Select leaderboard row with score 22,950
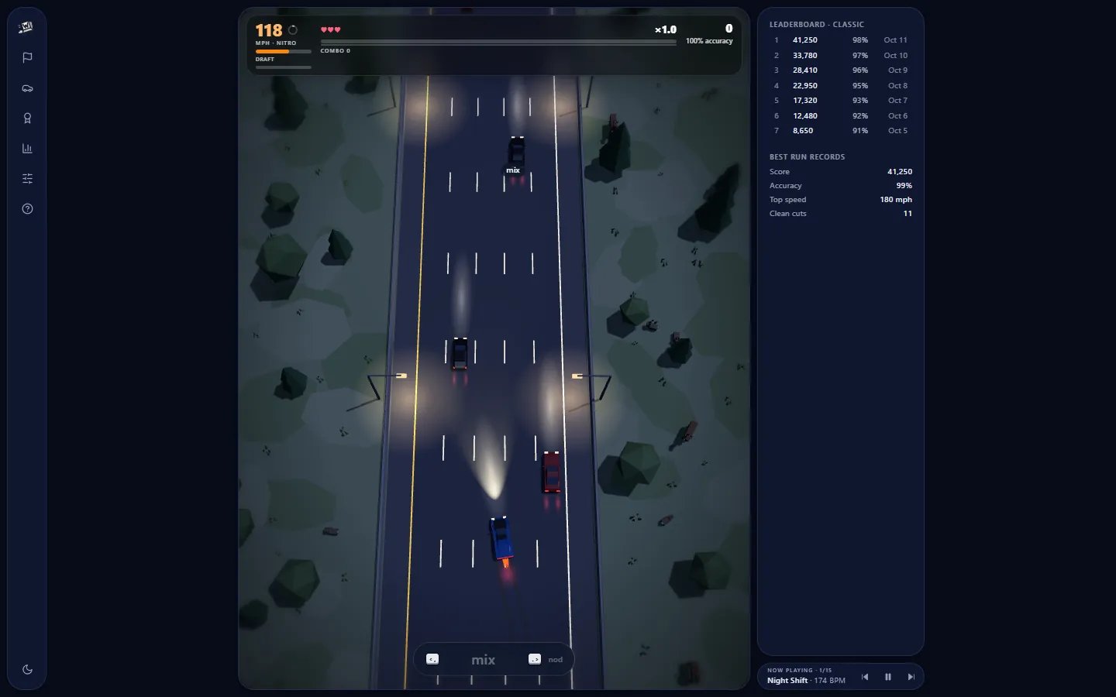Viewport: 1116px width, 697px height. click(841, 86)
